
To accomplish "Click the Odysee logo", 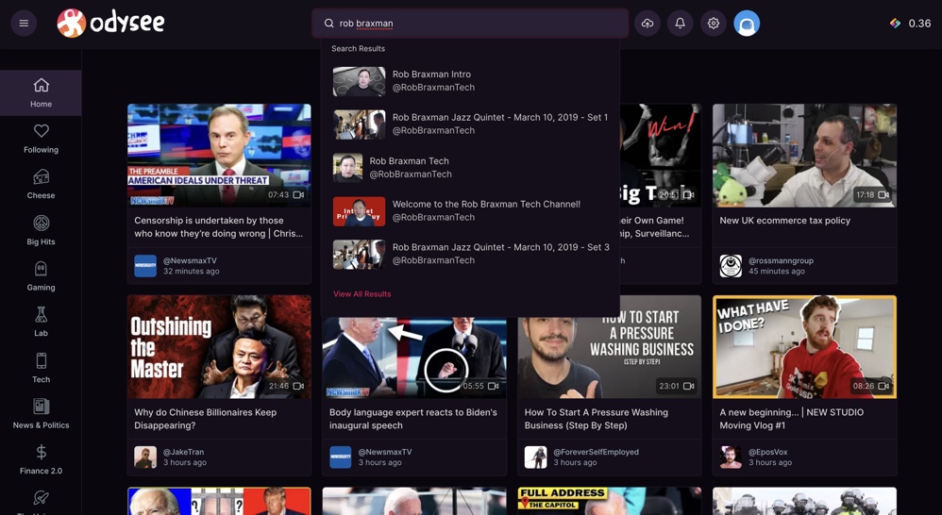I will click(x=110, y=24).
